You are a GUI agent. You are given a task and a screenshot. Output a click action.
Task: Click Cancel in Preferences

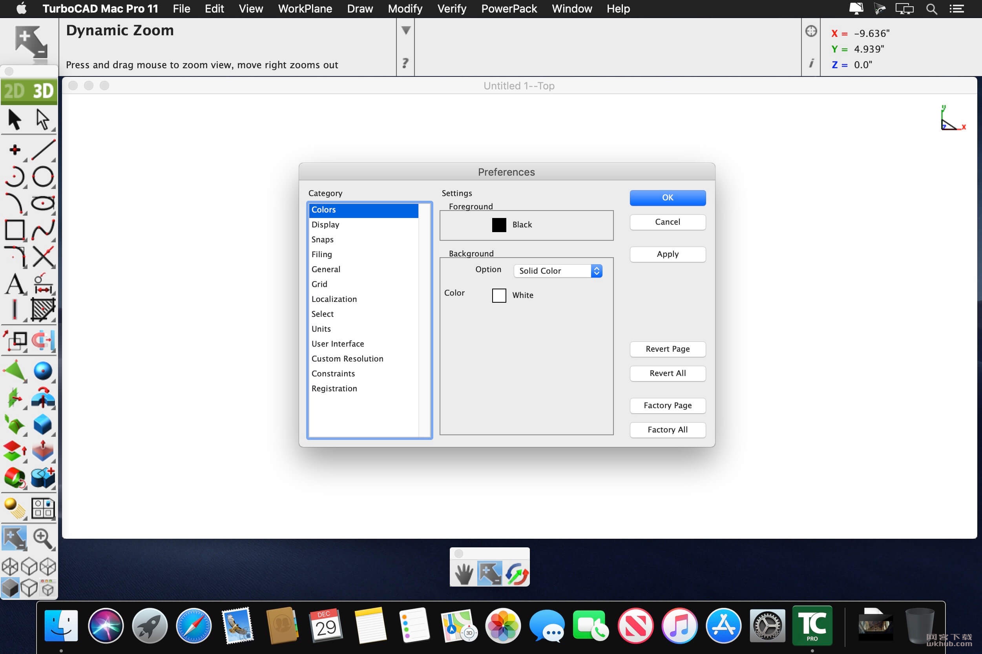click(x=668, y=222)
